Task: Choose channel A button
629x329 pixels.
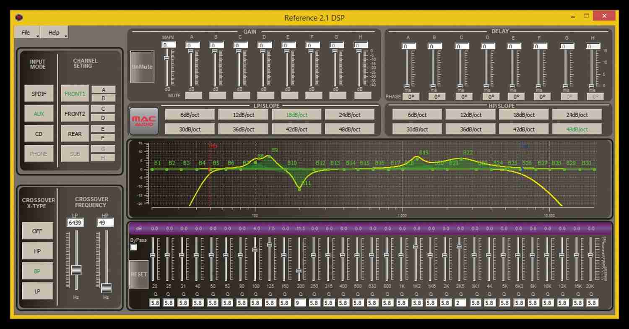Action: (x=103, y=90)
